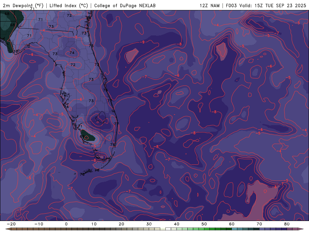Screen dimensions: 309x231
Task: Click the '20' label on the color scale
Action: tap(121, 224)
